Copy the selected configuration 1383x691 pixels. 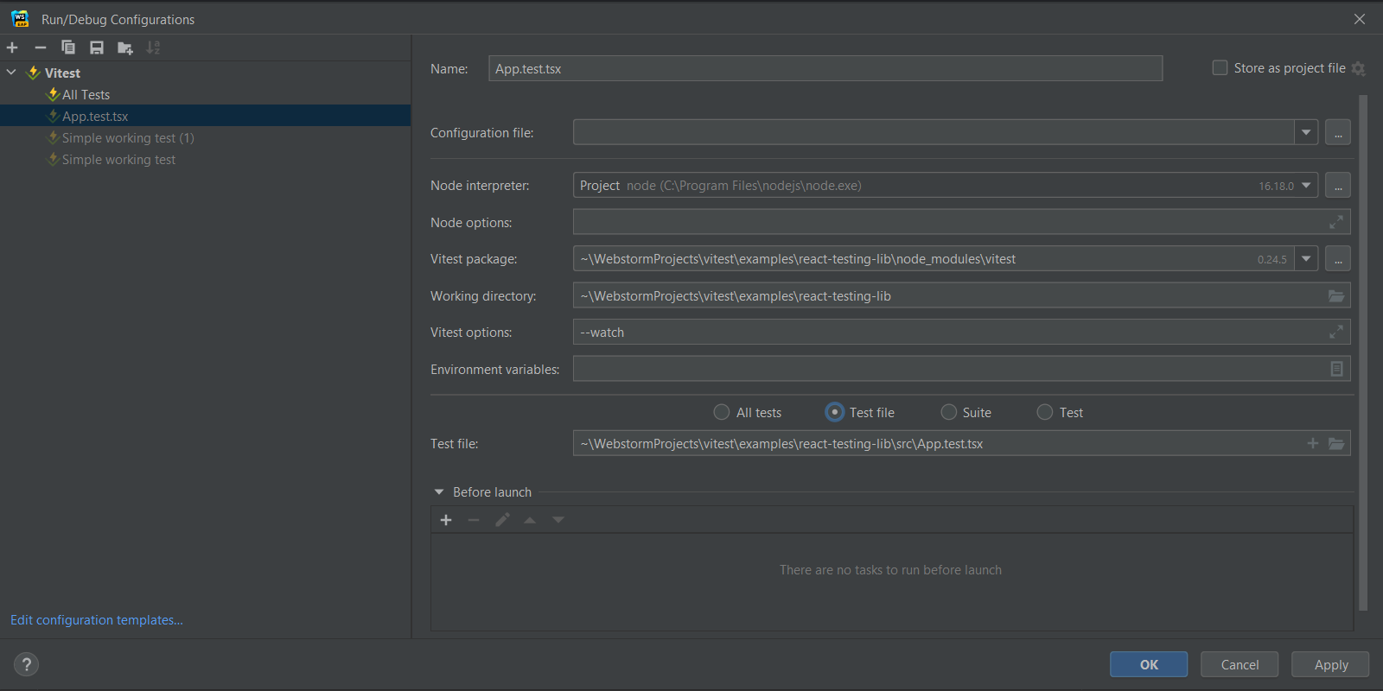(68, 48)
